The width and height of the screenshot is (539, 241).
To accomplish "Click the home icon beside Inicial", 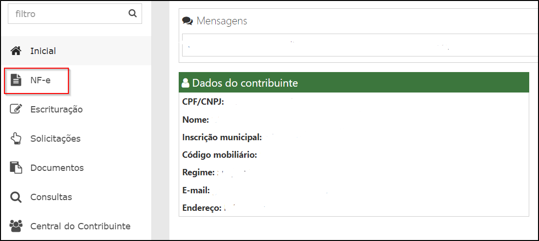I will (16, 51).
